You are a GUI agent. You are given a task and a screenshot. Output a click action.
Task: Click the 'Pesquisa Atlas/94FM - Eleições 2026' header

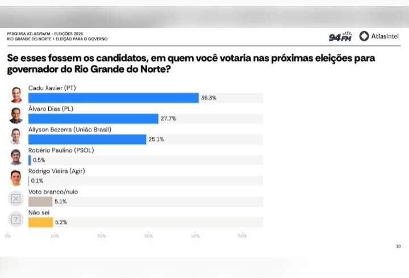coord(45,34)
